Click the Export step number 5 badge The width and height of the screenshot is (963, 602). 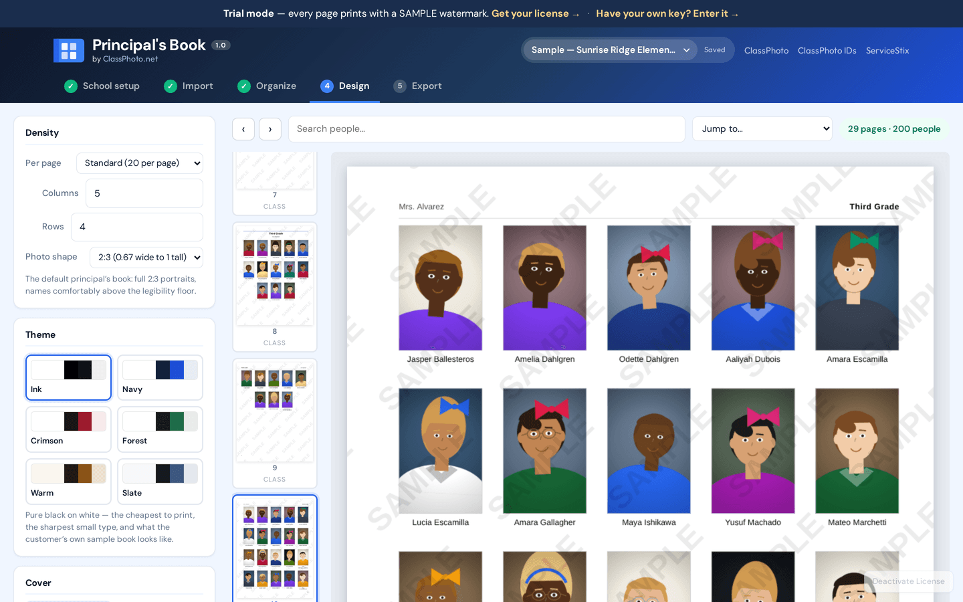pyautogui.click(x=400, y=86)
